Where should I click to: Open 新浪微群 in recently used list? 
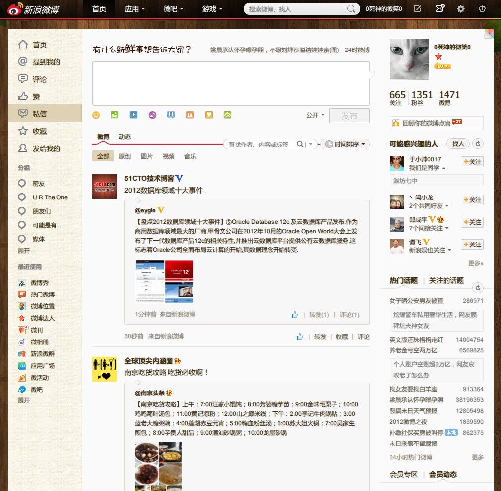click(43, 354)
